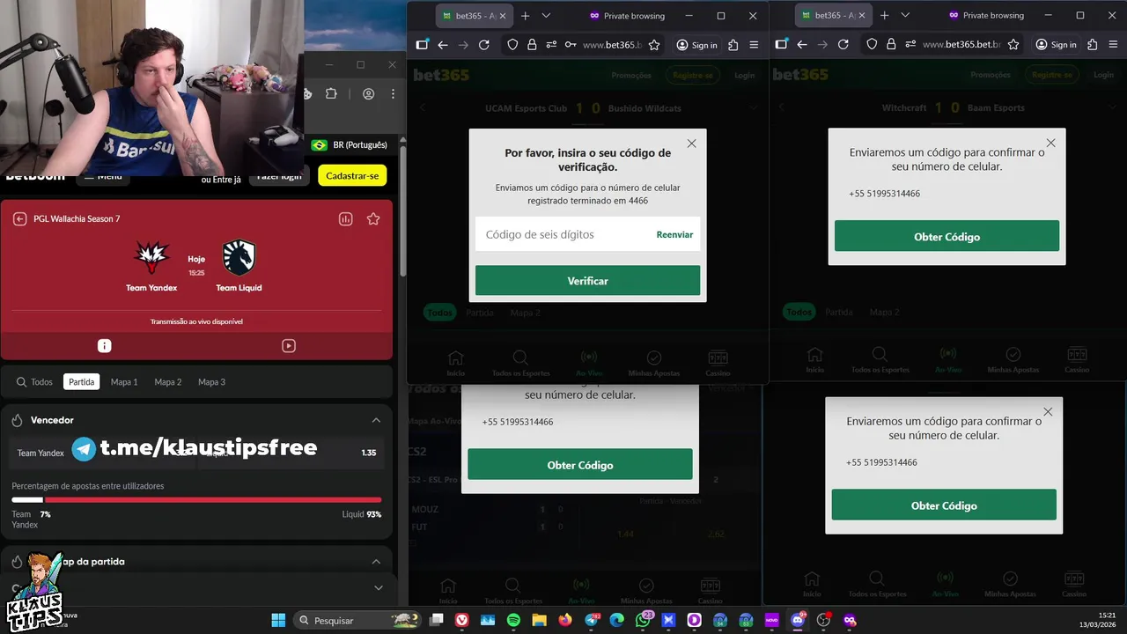Go back in the Witchcraft browser window
This screenshot has width=1127, height=634.
point(802,45)
